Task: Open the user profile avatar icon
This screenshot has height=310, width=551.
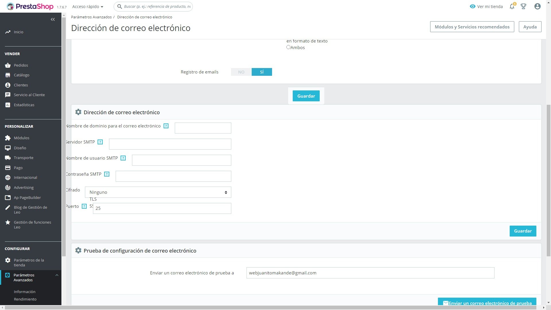Action: pos(537,7)
